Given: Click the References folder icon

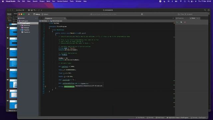Looking at the screenshot, I should click(x=22, y=25).
